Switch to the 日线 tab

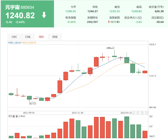pyautogui.click(x=28, y=37)
